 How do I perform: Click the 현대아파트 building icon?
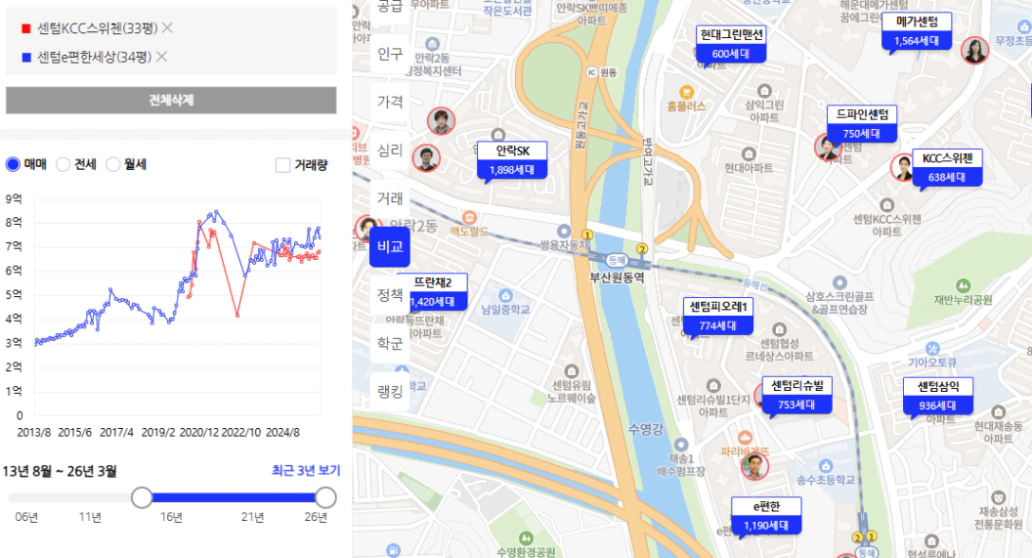point(749,154)
